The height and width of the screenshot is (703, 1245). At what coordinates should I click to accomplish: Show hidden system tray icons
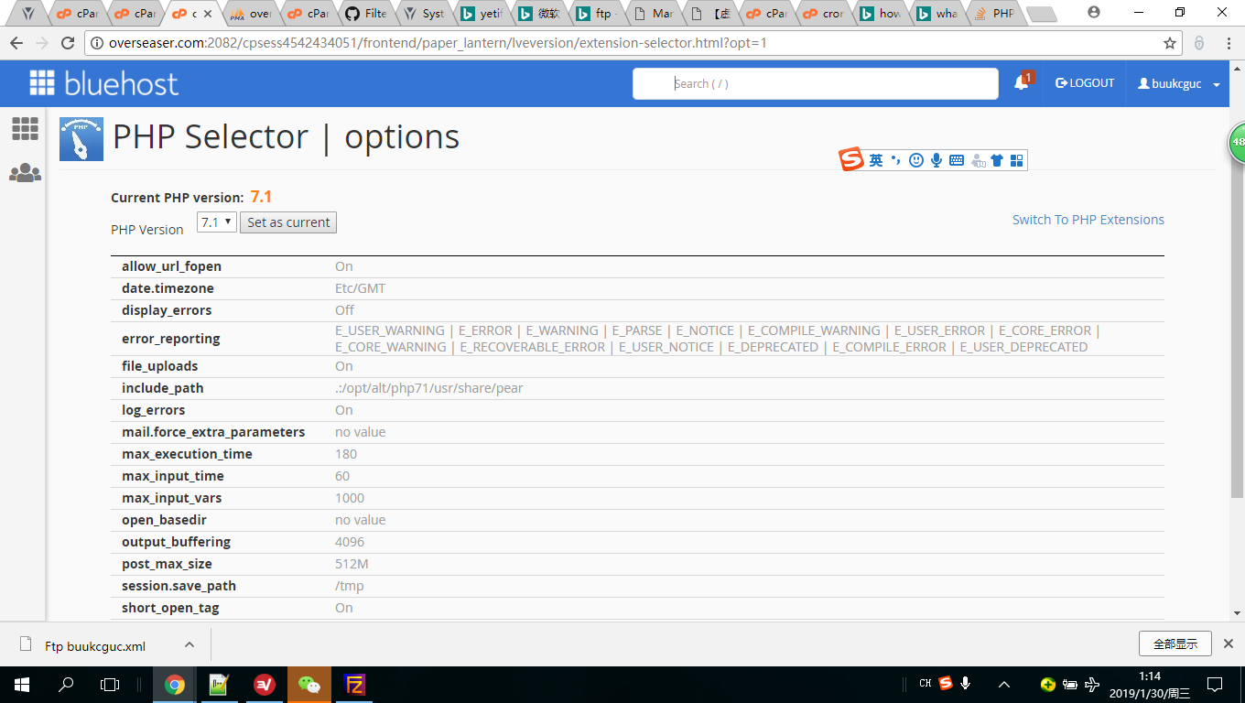1004,684
